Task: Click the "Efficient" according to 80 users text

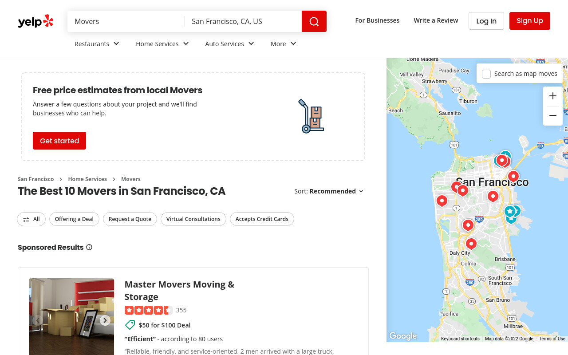Action: coord(174,339)
